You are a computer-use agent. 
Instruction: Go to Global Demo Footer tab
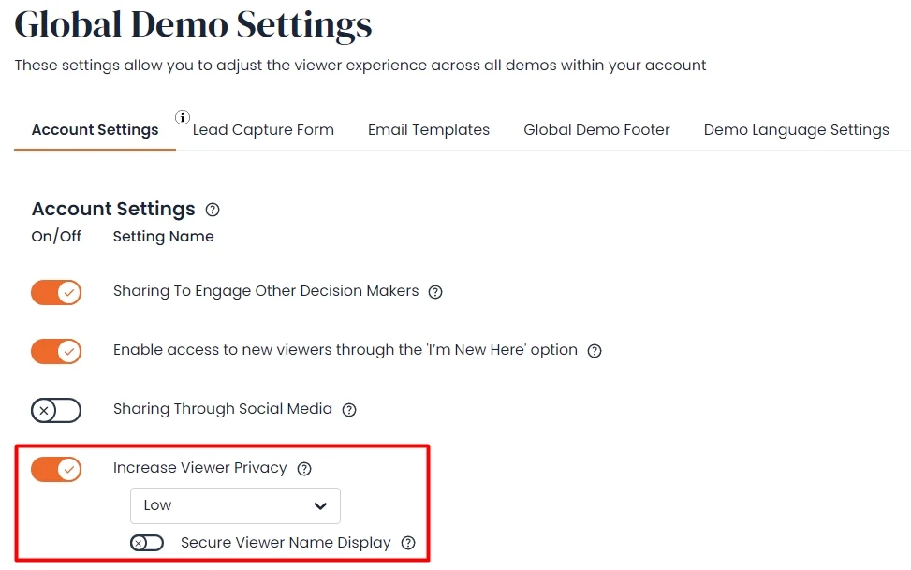coord(596,129)
